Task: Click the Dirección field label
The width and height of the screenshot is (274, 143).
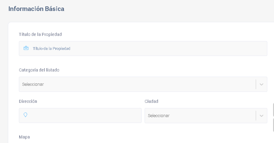Action: click(28, 101)
